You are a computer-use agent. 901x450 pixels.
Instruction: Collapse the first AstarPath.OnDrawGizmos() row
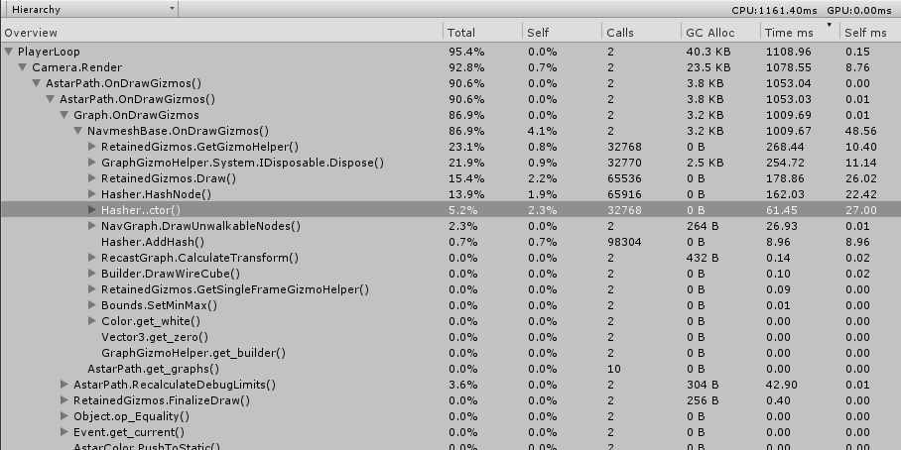pos(37,83)
